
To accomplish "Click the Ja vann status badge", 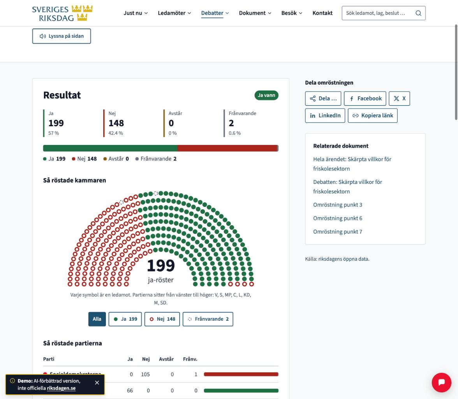I will [266, 95].
